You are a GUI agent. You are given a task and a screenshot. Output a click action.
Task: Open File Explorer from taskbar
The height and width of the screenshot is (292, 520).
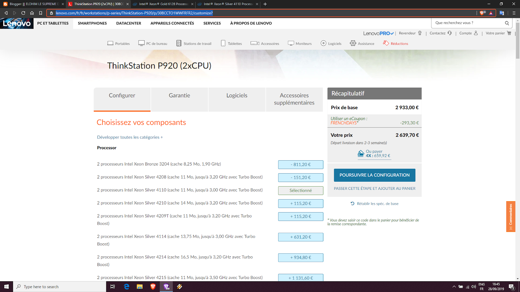(140, 286)
